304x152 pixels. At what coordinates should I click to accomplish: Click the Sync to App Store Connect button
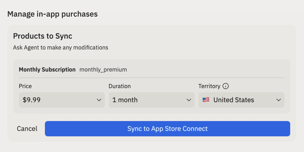click(x=167, y=129)
